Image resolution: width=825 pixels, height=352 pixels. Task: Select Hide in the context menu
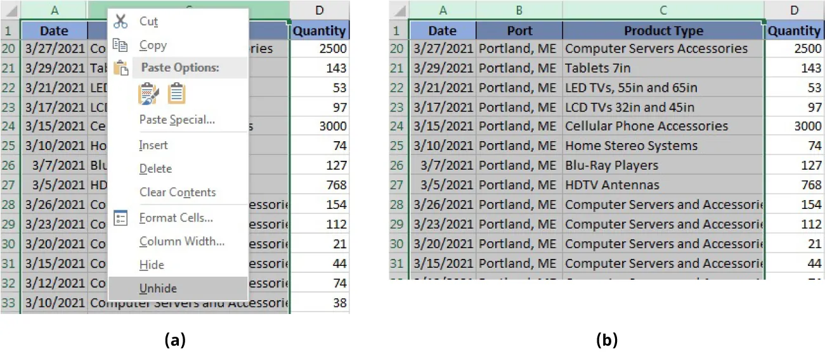click(152, 265)
